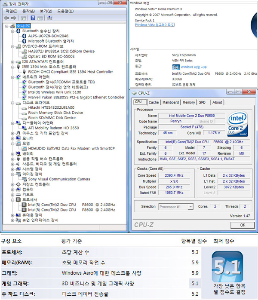Open the 동작(A) menu
Screen dimensions: 258x300
[x=28, y=11]
